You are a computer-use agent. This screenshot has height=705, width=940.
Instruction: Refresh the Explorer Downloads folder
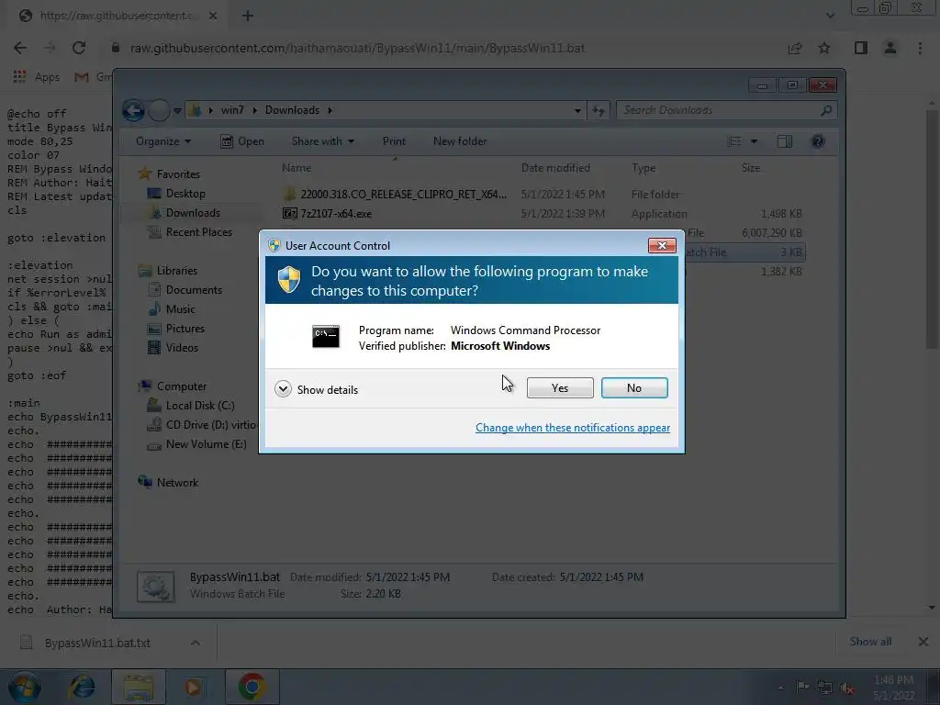pyautogui.click(x=599, y=110)
